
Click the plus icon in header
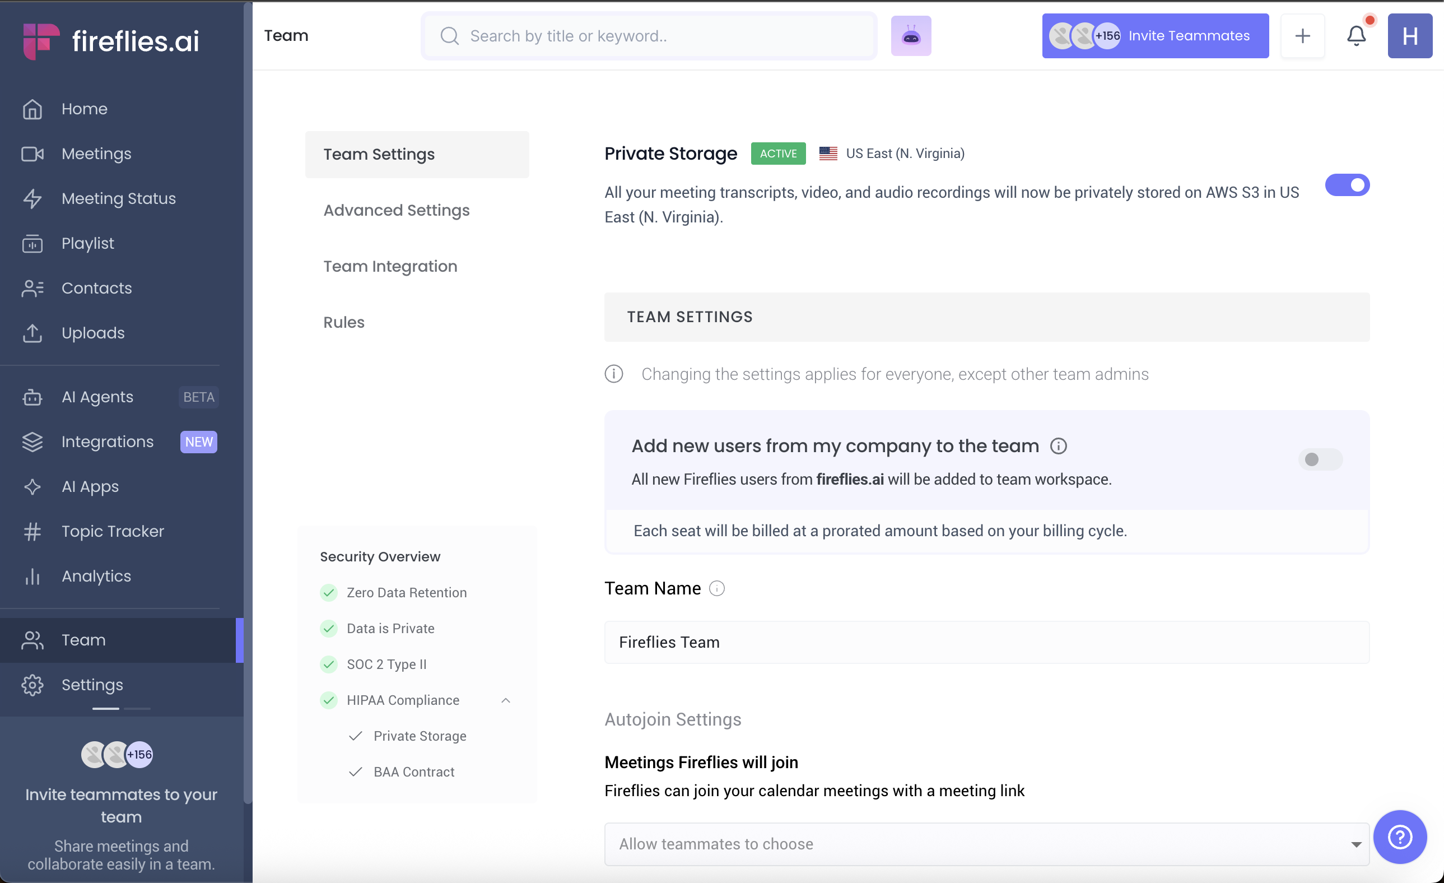[x=1302, y=36]
